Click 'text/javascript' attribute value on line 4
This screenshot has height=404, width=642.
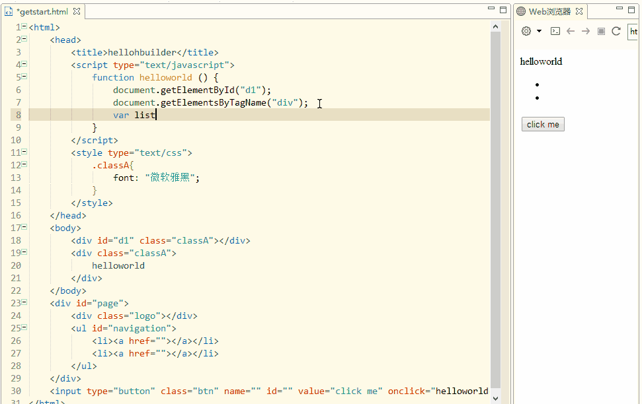click(x=184, y=65)
